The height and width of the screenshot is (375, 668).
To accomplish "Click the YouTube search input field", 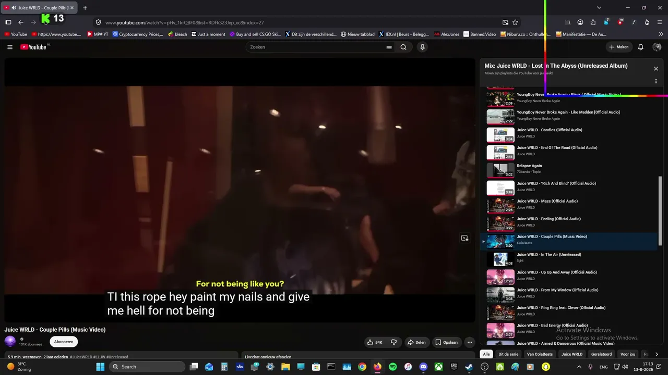I will pyautogui.click(x=317, y=47).
